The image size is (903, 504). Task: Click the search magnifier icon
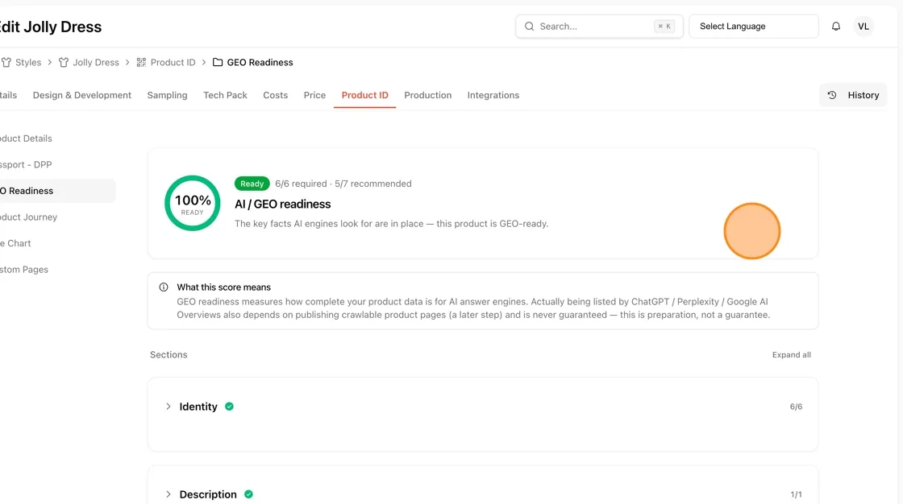tap(529, 27)
